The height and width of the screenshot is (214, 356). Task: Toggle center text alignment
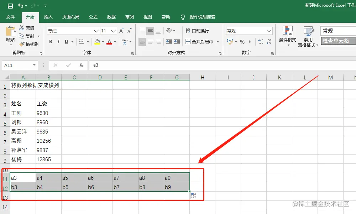150,42
